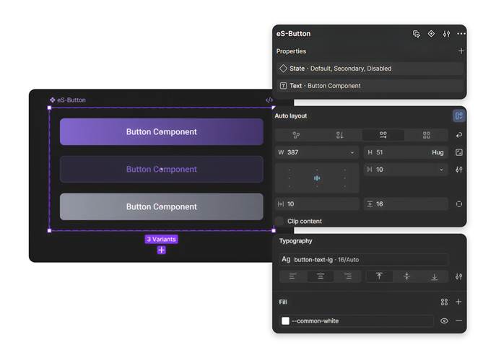Screen dimensions: 496x358
Task: Open the more options ellipsis for eS-Button
Action: pos(461,34)
